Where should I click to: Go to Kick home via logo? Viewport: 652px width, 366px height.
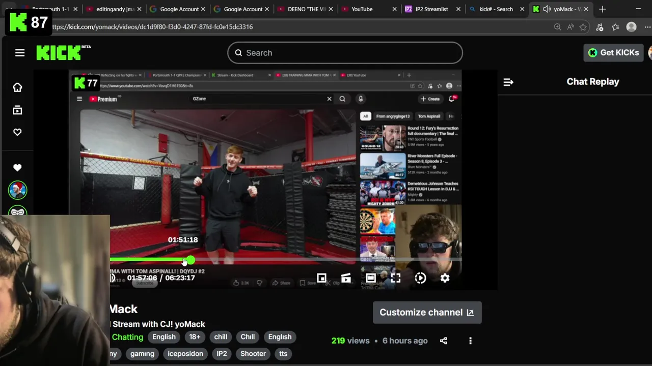tap(63, 52)
